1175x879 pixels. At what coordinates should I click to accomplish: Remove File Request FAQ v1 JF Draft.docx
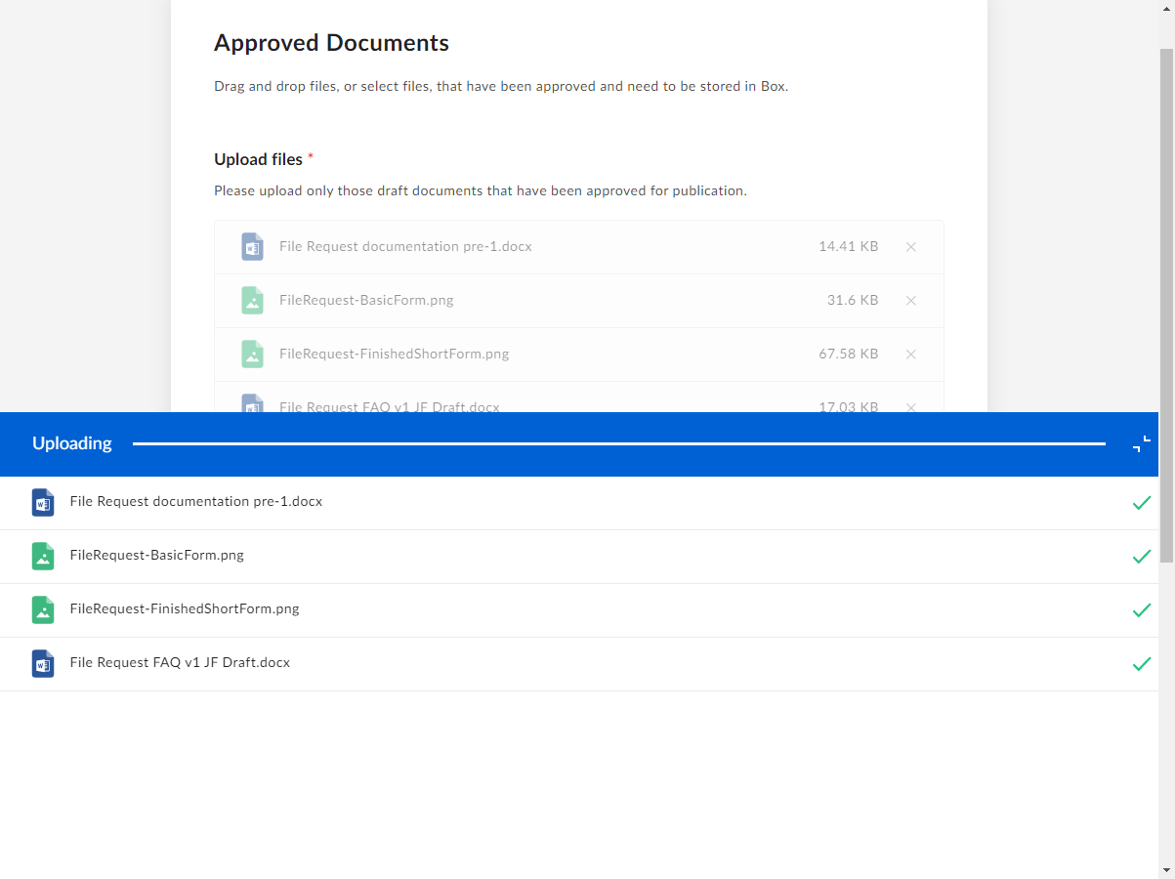pos(911,407)
